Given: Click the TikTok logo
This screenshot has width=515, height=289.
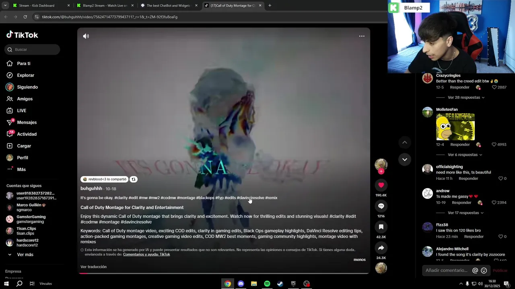Looking at the screenshot, I should click(x=22, y=35).
